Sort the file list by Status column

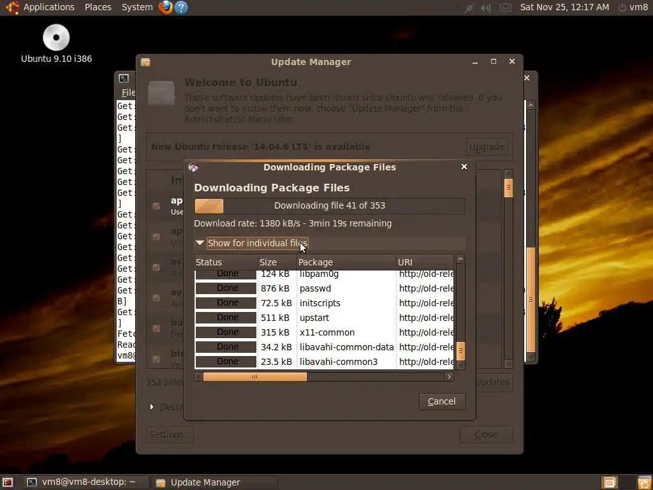(x=226, y=262)
